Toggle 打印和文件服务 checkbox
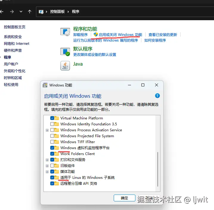Image resolution: width=214 pixels, height=210 pixels. click(52, 160)
